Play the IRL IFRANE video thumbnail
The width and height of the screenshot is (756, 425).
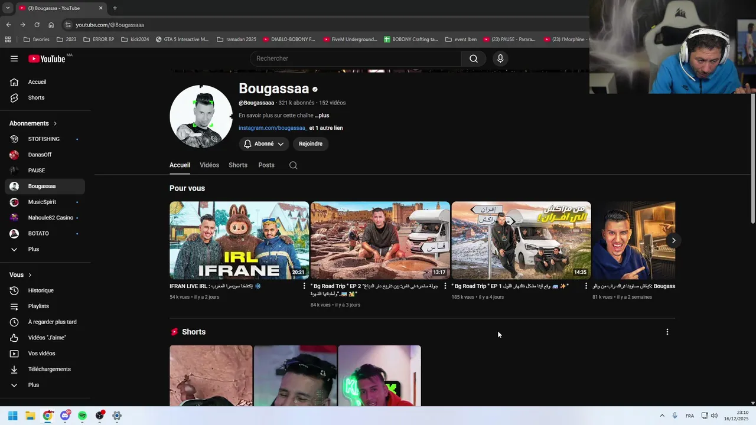pos(239,240)
